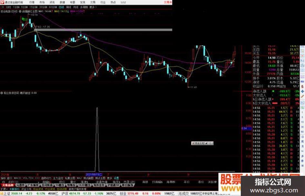305x196 pixels.
Task: Switch chart to 1分钟 period
Action: 16,7
